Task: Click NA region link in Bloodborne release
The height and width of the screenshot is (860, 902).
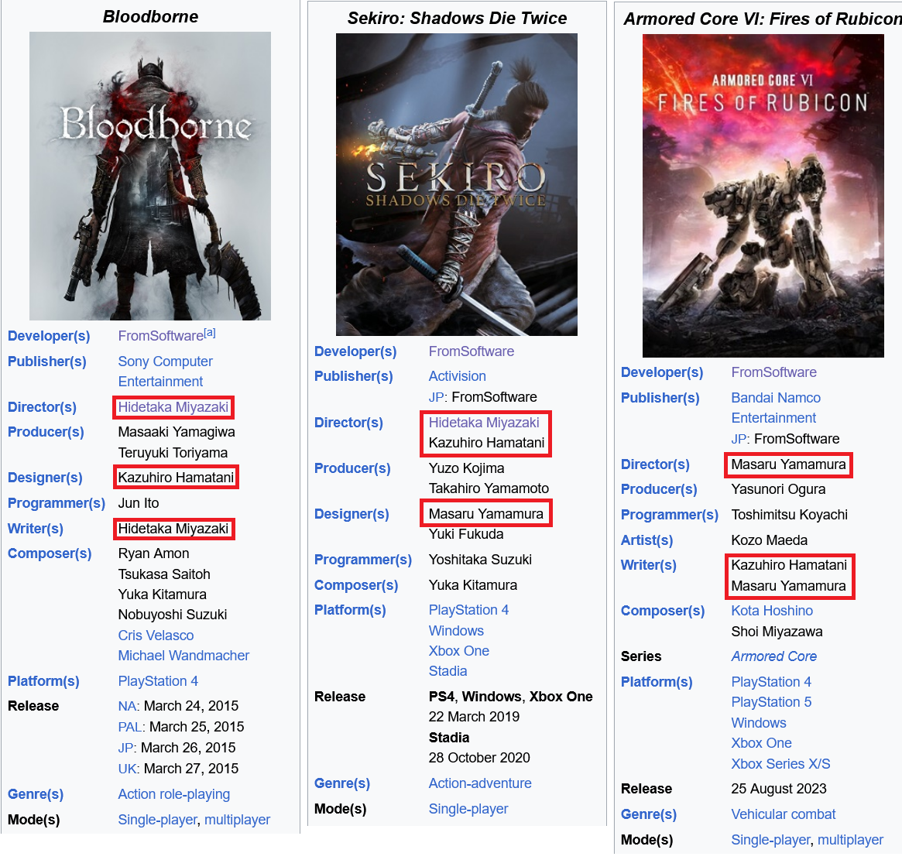Action: click(127, 707)
